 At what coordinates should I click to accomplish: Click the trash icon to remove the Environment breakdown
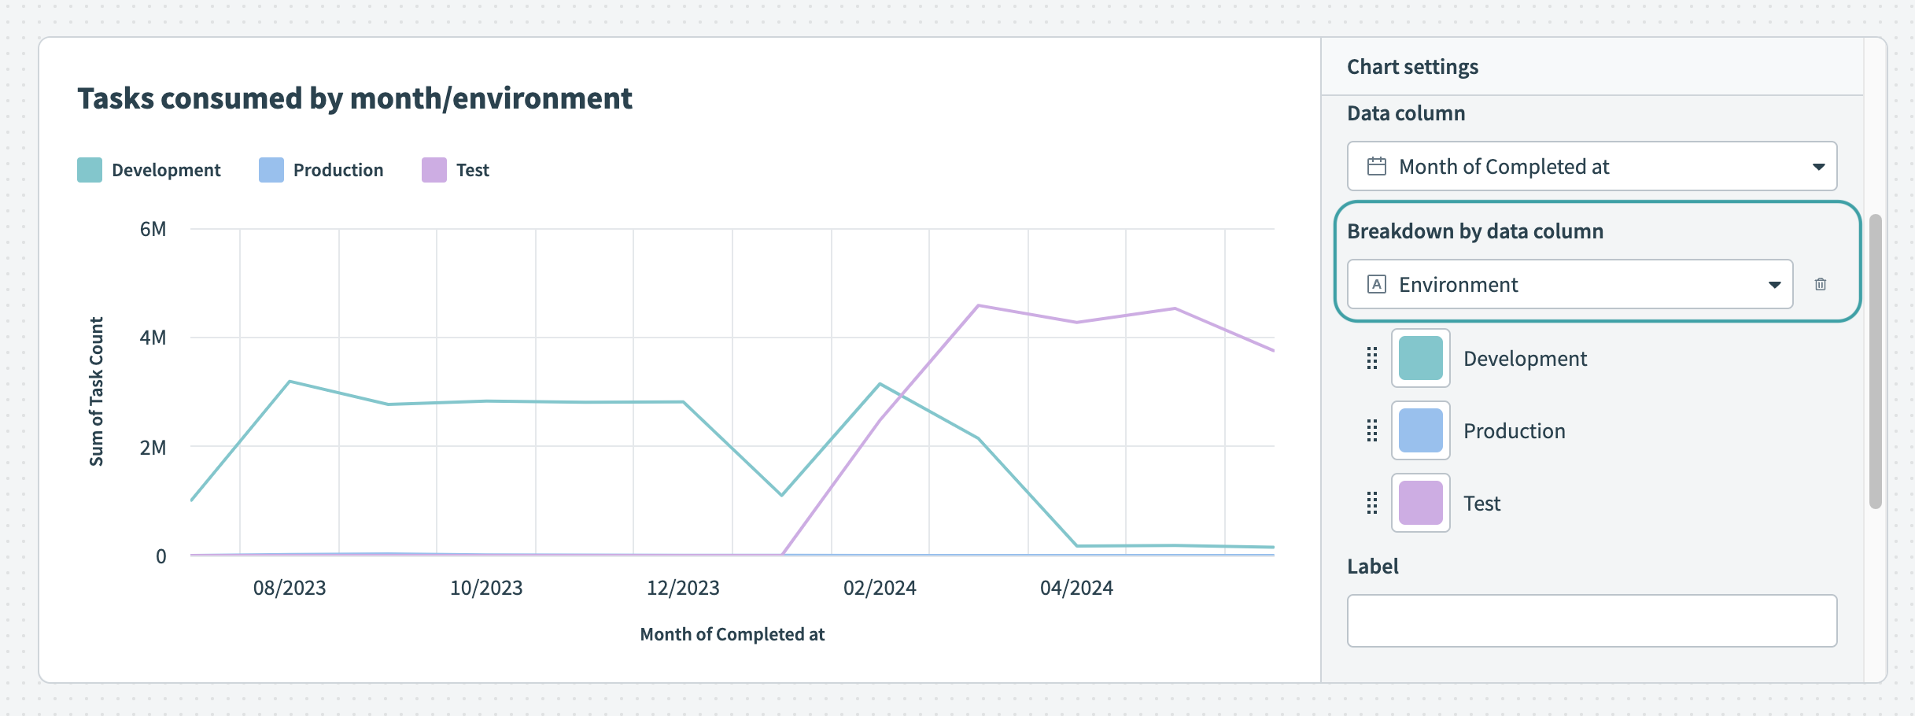[x=1822, y=284]
